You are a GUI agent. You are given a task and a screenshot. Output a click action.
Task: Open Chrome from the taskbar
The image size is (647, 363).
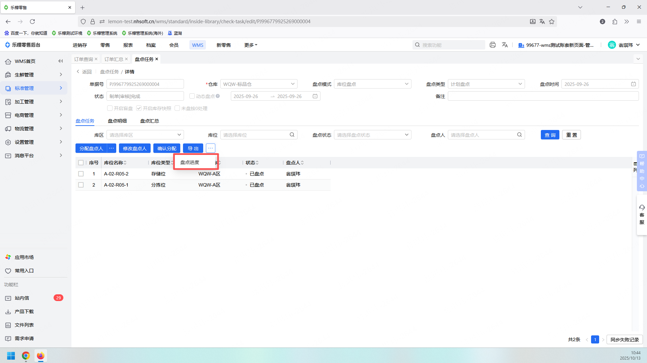coord(26,356)
